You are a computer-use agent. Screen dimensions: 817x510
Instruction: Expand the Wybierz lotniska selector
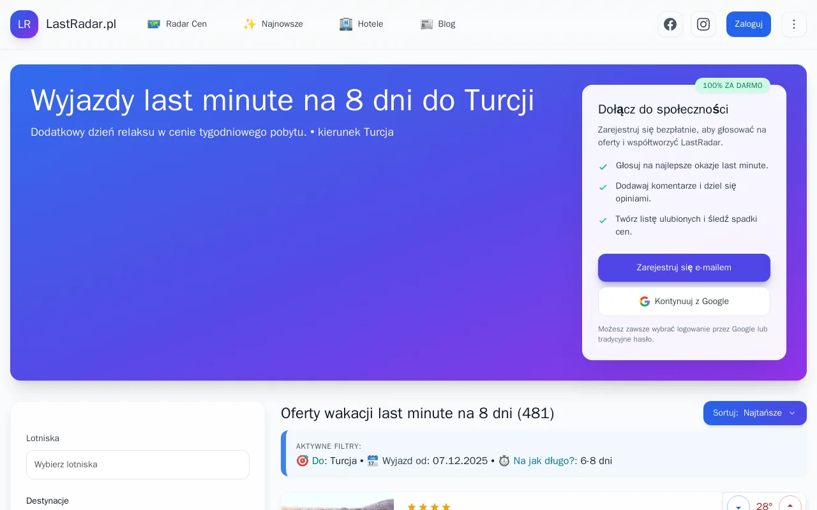point(138,465)
